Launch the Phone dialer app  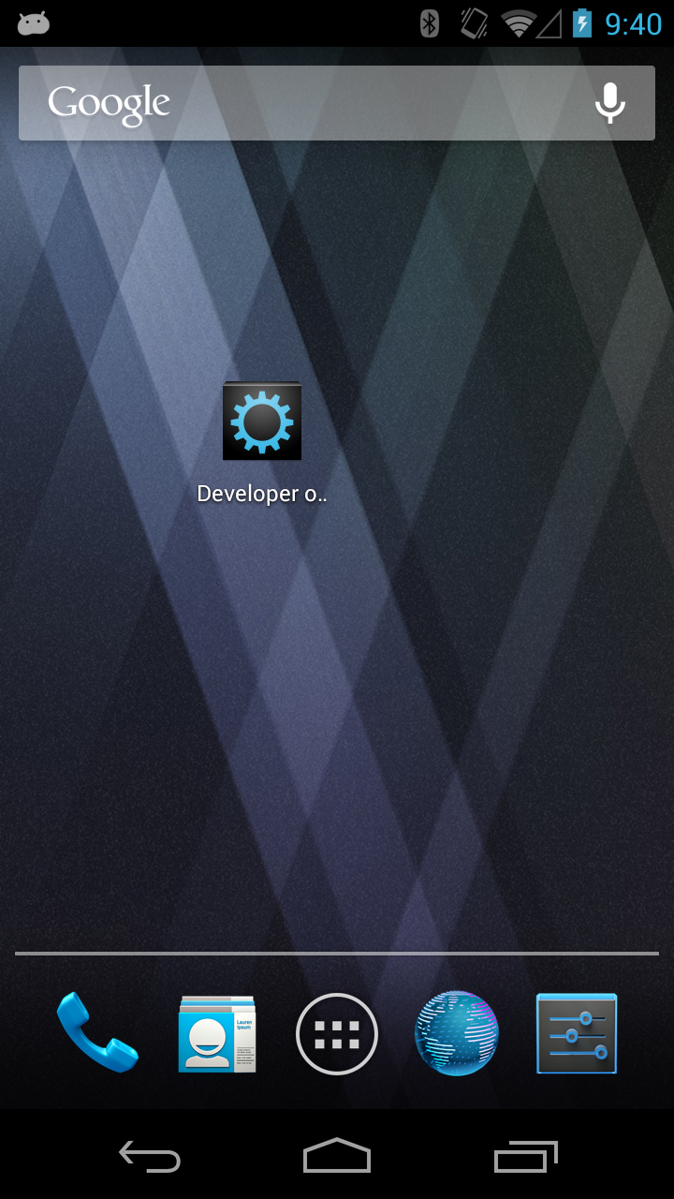pos(96,1033)
